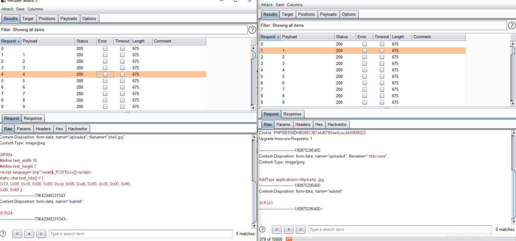Open Hackvertor tab in right window
The width and height of the screenshot is (516, 241).
click(x=337, y=124)
